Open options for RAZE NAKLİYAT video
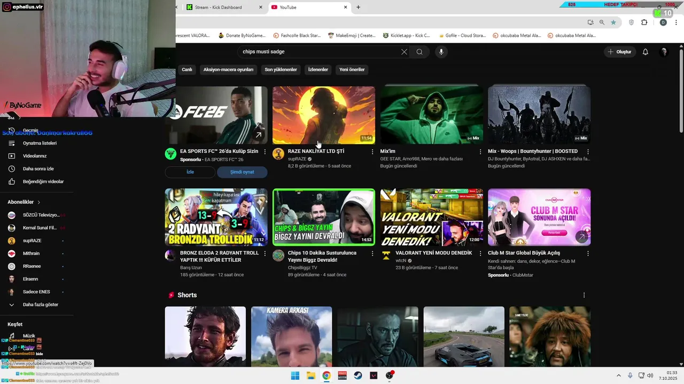Screen dimensions: 684x384 [372, 151]
